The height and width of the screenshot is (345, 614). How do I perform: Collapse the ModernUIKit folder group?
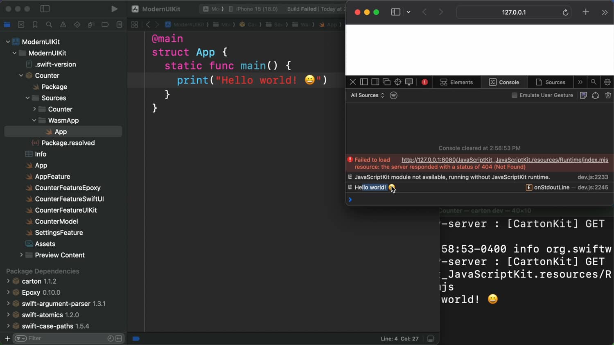pos(14,53)
